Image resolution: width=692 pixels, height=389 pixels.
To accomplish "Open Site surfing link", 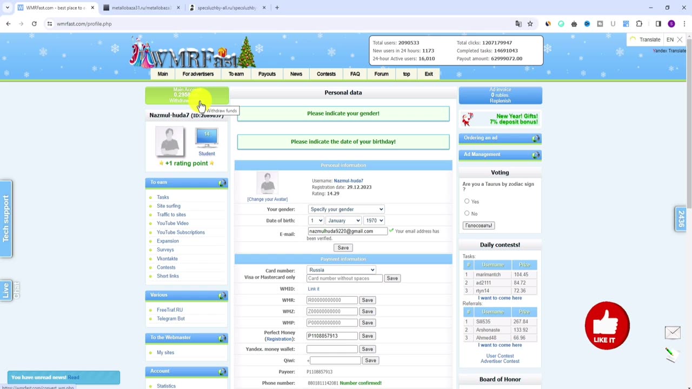I will pos(169,206).
